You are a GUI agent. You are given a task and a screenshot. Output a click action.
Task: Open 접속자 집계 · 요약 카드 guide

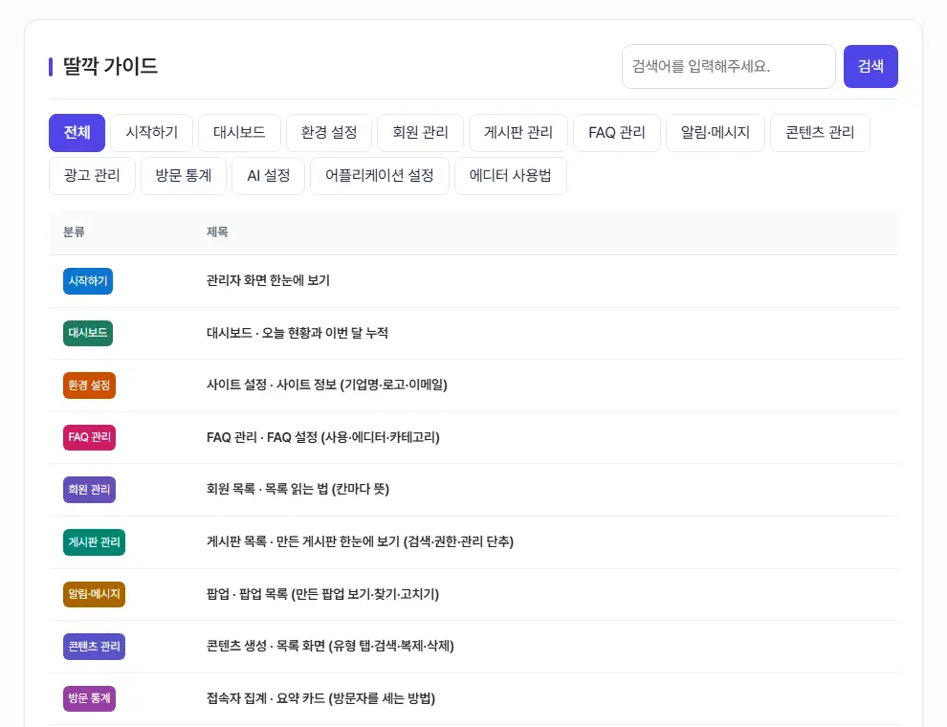[x=320, y=698]
